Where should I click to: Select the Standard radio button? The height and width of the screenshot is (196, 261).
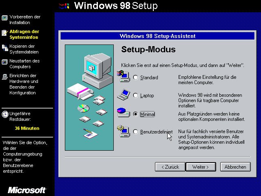[x=136, y=78]
